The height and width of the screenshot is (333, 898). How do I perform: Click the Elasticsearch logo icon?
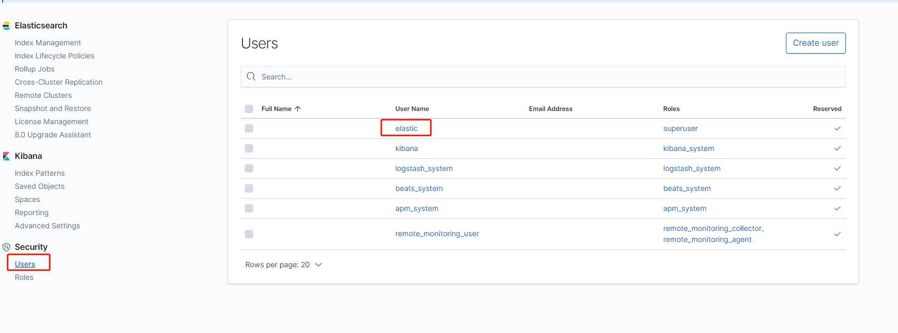[x=6, y=26]
